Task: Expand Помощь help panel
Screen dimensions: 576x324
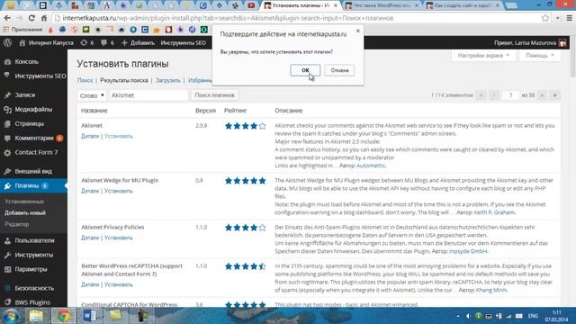Action: (x=540, y=56)
